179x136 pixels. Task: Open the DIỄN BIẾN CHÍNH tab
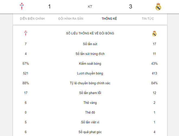pyautogui.click(x=32, y=19)
